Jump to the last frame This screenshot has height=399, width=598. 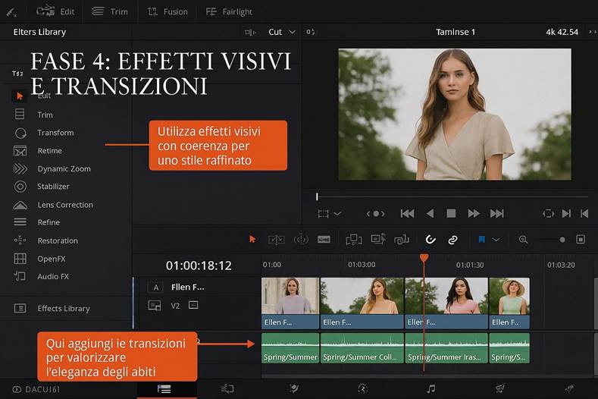click(x=496, y=213)
